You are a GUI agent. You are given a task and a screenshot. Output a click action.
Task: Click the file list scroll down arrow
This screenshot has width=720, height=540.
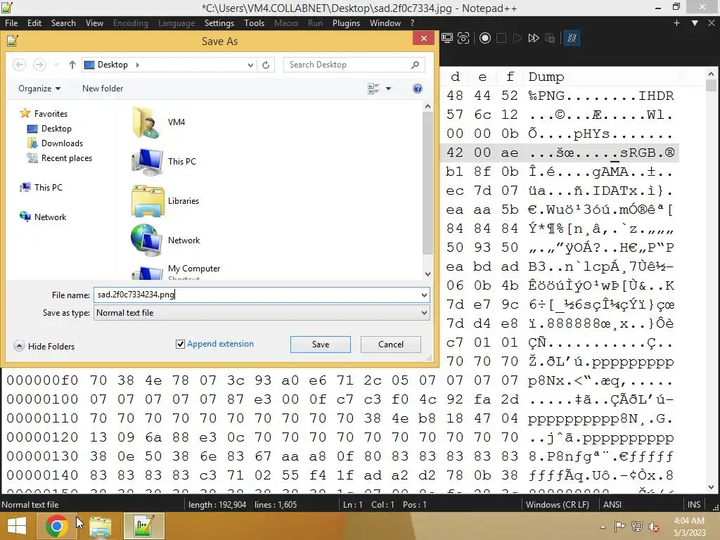pos(427,274)
